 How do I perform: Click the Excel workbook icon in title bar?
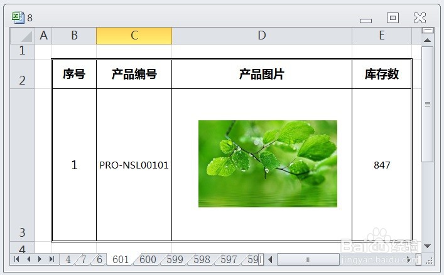coord(18,18)
